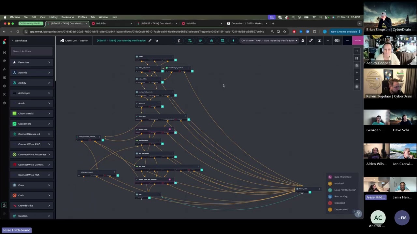Click the rooster assistant toolbar icon
Viewport: 417px width, 234px height.
179,41
